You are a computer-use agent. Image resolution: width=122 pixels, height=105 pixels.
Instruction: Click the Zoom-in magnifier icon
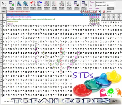(19, 4)
